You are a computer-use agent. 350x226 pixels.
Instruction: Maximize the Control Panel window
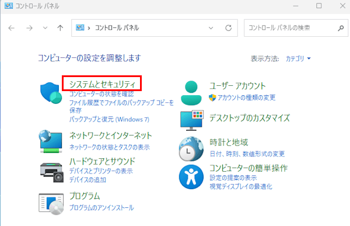pyautogui.click(x=318, y=6)
